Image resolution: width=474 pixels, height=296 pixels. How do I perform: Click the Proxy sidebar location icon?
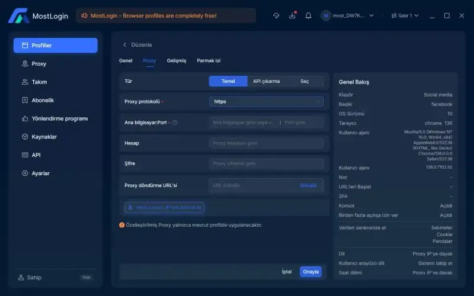click(x=25, y=64)
